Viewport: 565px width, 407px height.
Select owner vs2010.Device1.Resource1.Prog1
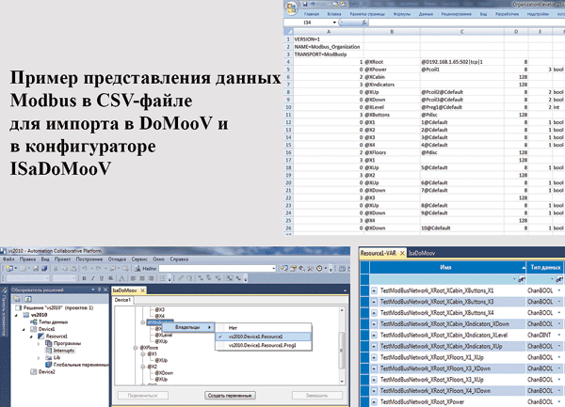264,345
